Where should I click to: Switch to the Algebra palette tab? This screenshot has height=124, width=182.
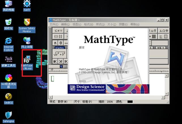pyautogui.click(x=60, y=48)
